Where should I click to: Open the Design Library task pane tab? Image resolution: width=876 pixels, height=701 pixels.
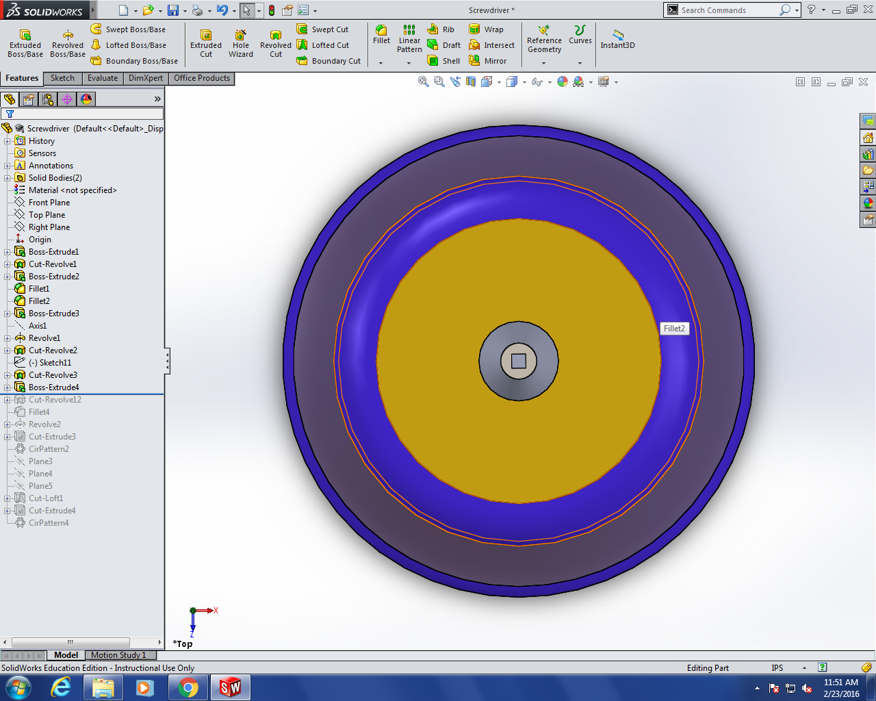(868, 154)
